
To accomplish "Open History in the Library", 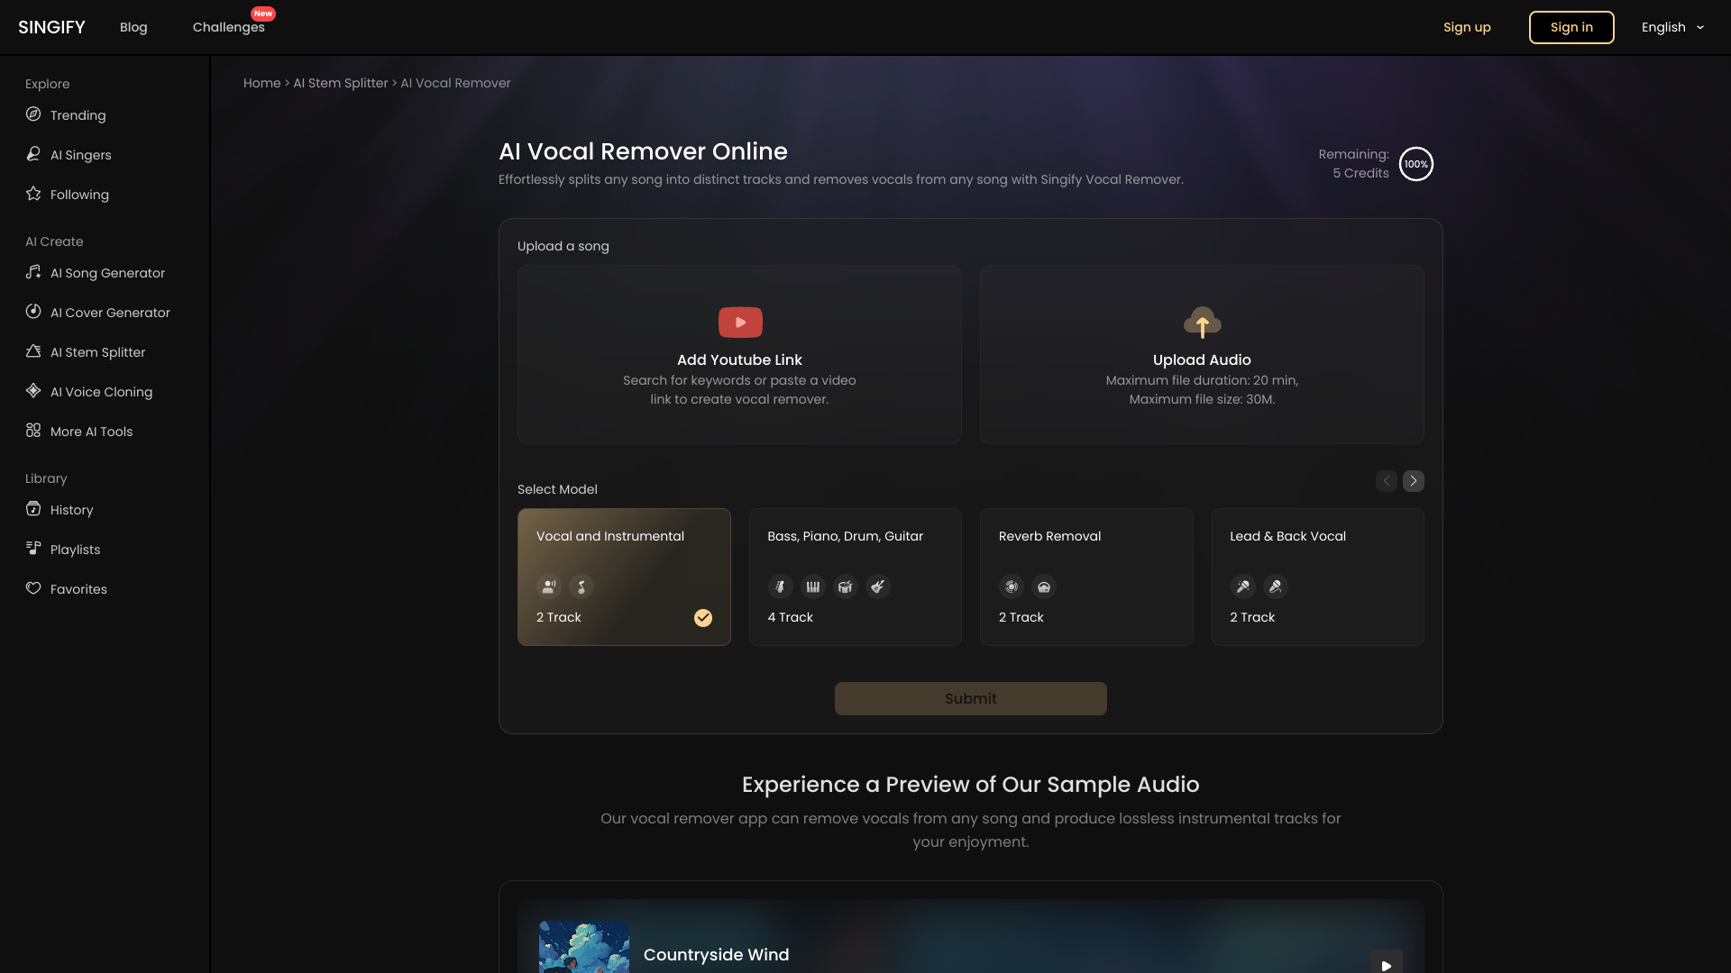I will 71,510.
